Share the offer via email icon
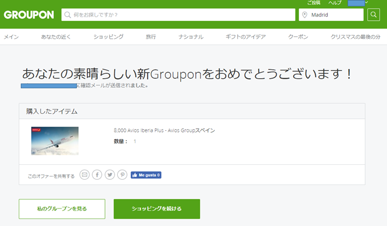 click(84, 175)
